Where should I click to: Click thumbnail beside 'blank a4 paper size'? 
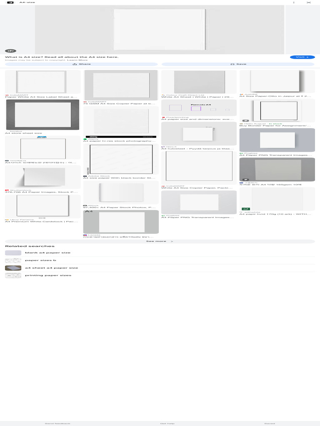tap(13, 253)
